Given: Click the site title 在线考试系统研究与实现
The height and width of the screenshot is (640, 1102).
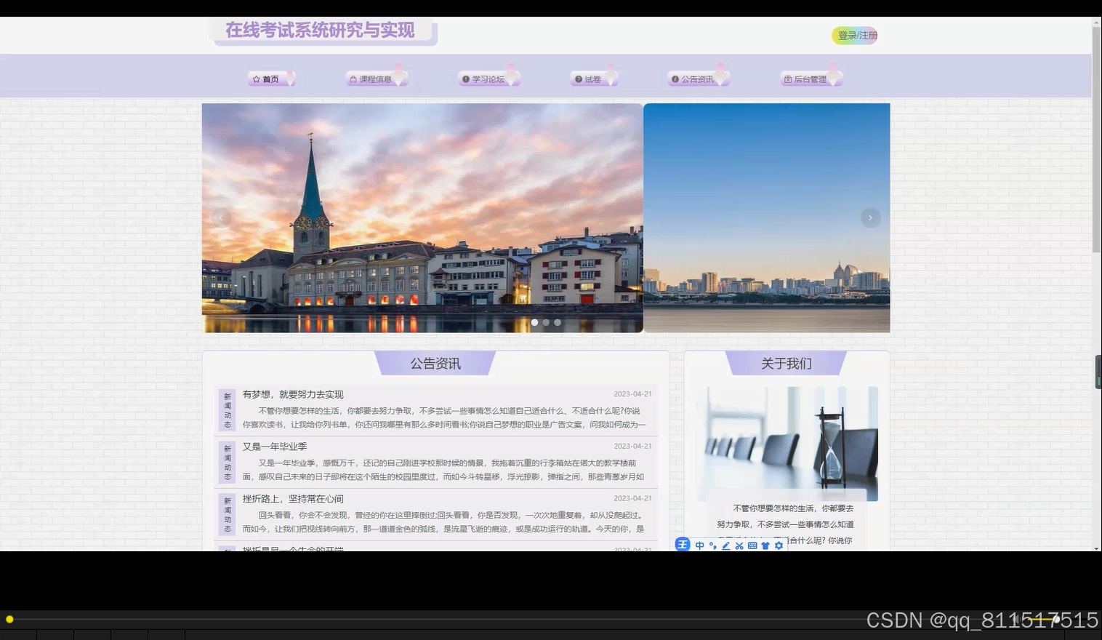Looking at the screenshot, I should 320,31.
